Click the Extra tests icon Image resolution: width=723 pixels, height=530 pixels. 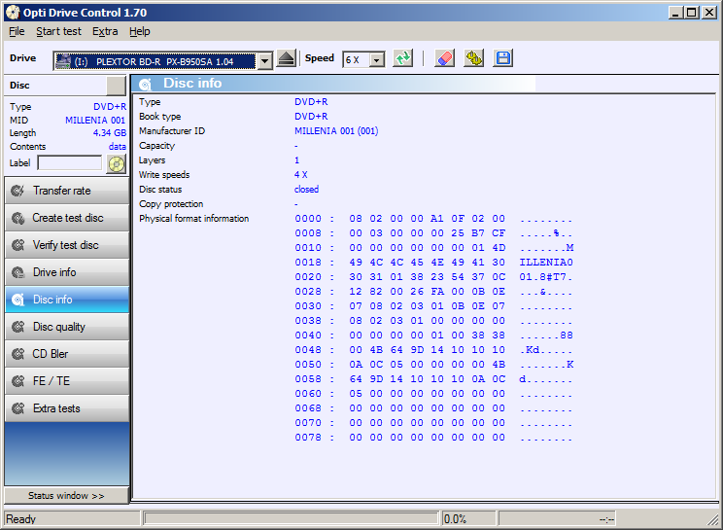(18, 408)
